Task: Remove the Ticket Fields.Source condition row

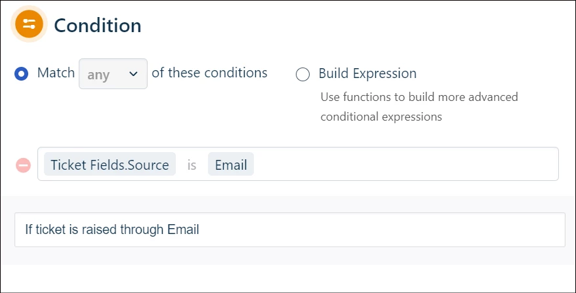Action: tap(23, 165)
